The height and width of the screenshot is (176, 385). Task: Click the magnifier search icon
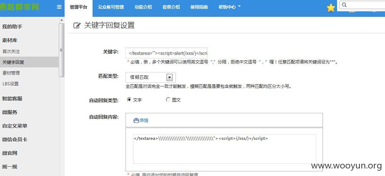(344, 5)
